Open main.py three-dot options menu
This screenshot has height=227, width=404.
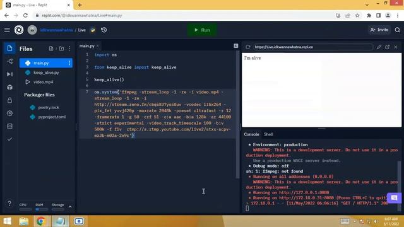[69, 63]
